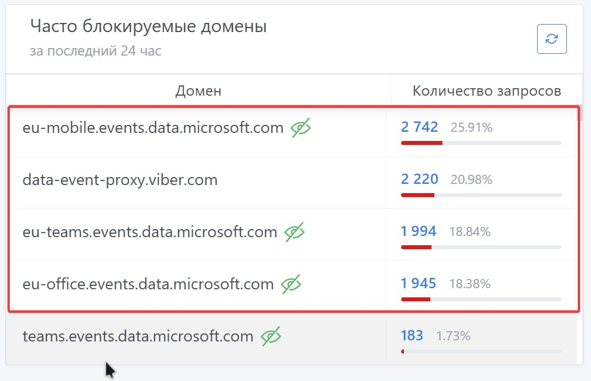Select the data-event-proxy.viber.com domain row
The width and height of the screenshot is (591, 381).
pos(293,182)
